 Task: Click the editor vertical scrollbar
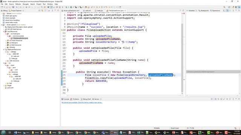tap(182, 58)
